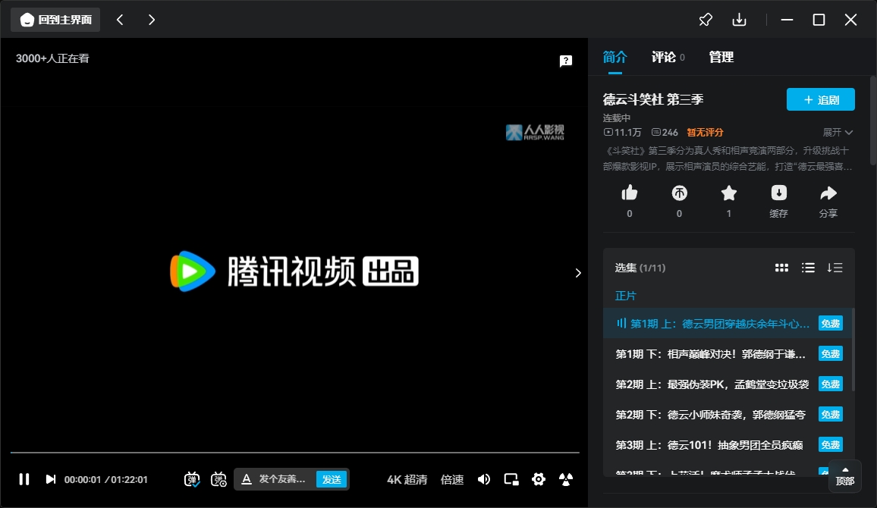Viewport: 877px width, 508px height.
Task: Skip to the next episode
Action: pyautogui.click(x=50, y=479)
